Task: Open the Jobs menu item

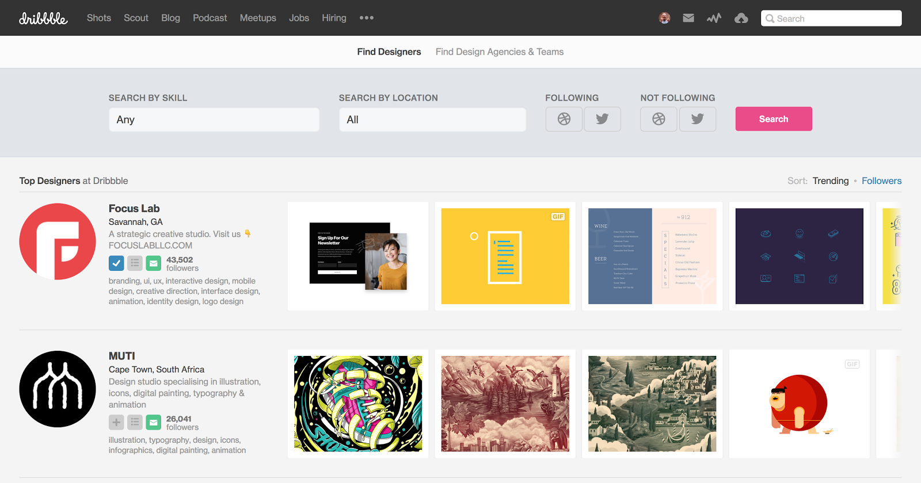Action: (x=299, y=18)
